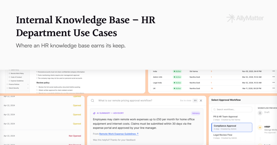
Task: Click the India group name
Action: coord(155,71)
